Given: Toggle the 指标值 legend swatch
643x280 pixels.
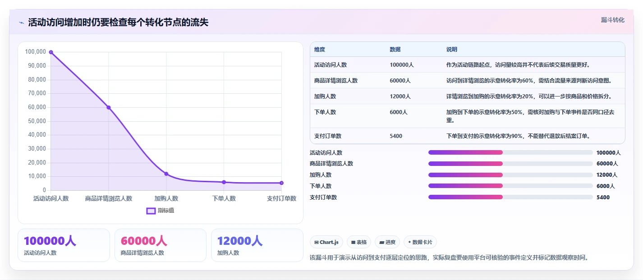Looking at the screenshot, I should [x=151, y=211].
